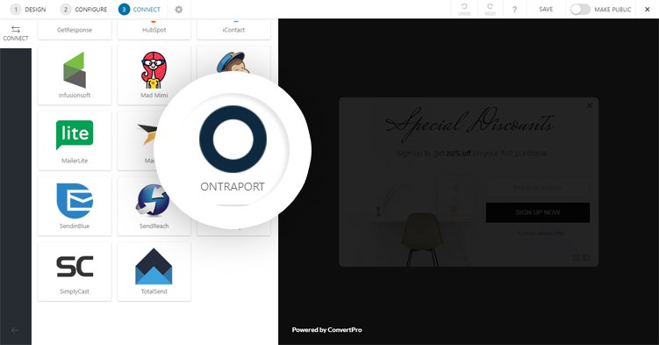This screenshot has height=345, width=659.
Task: Switch to the Design step tab
Action: coord(28,10)
